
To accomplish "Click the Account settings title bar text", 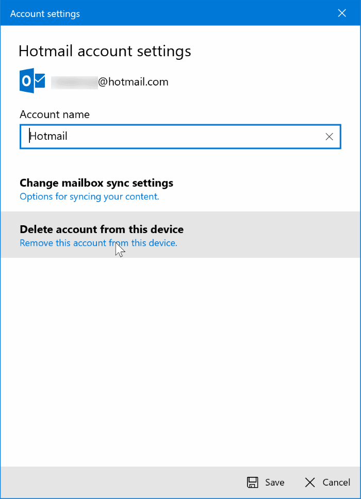I will pyautogui.click(x=45, y=14).
